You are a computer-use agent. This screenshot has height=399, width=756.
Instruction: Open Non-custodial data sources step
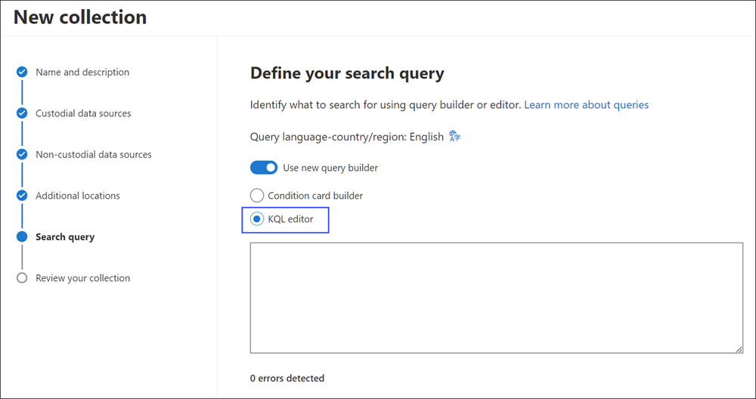coord(94,154)
